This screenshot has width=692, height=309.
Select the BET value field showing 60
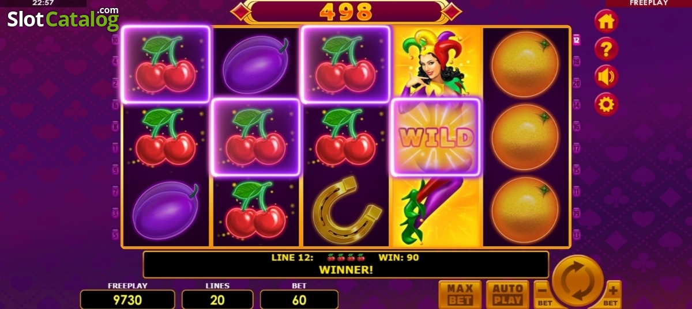coord(299,300)
